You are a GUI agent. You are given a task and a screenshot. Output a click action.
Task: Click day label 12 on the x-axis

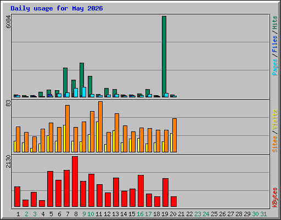[x=107, y=214]
